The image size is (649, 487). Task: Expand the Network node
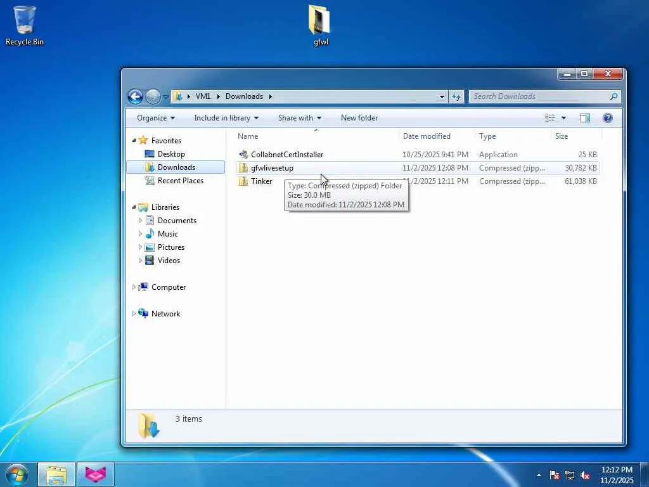pyautogui.click(x=134, y=313)
